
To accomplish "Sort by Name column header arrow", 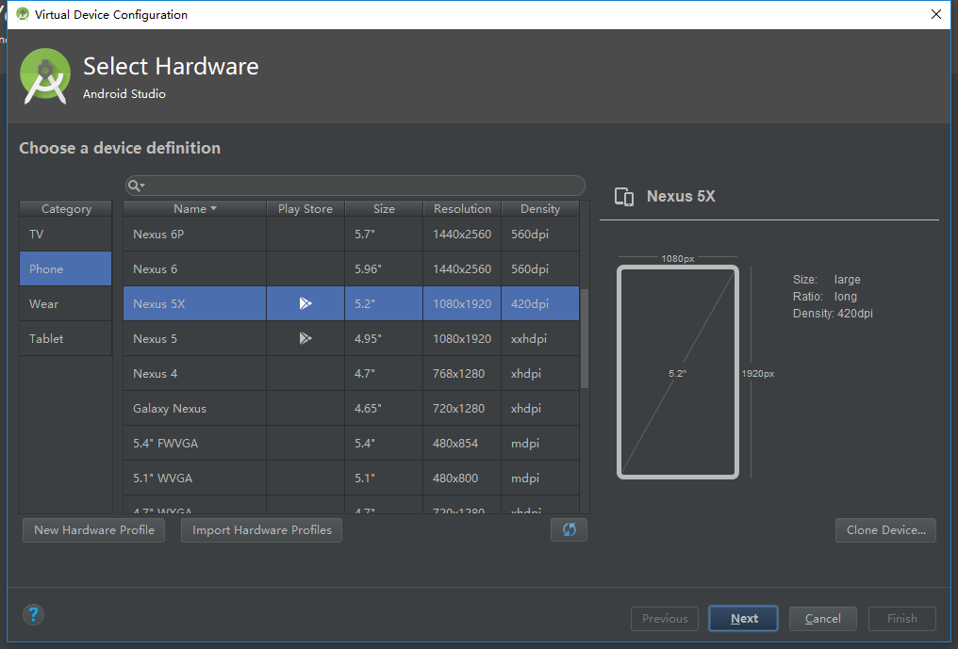I will pos(213,209).
